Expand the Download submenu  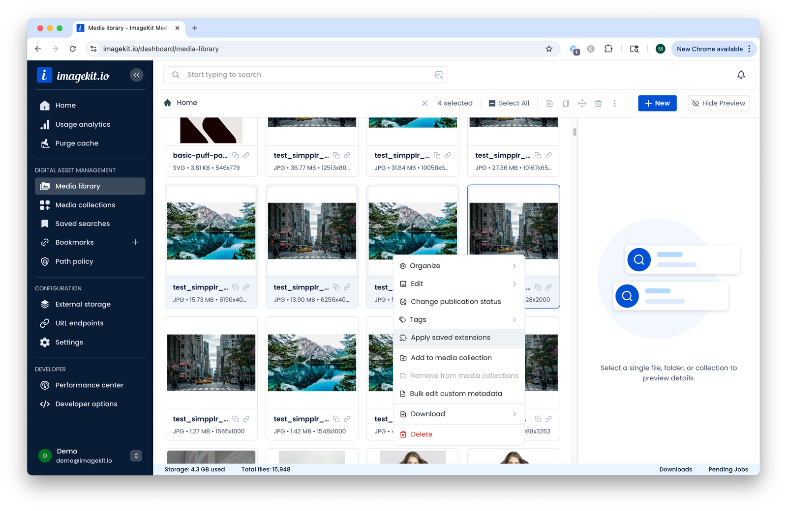[x=459, y=414]
